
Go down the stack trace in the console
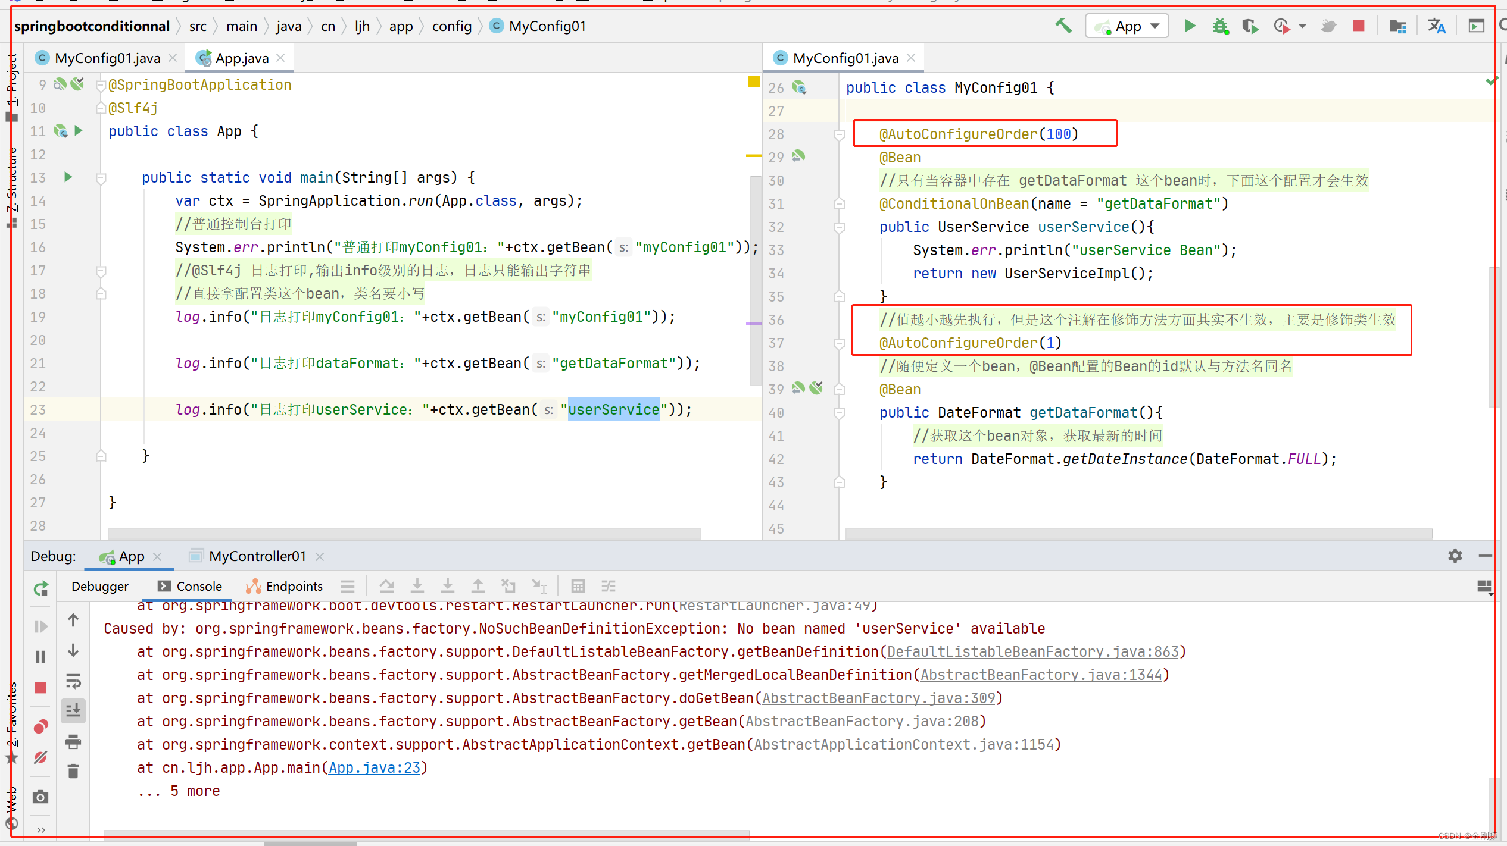click(73, 650)
